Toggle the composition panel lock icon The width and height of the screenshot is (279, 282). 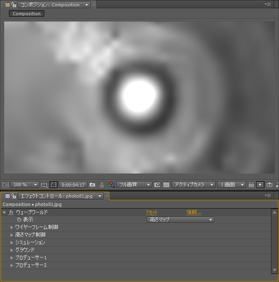pos(14,5)
